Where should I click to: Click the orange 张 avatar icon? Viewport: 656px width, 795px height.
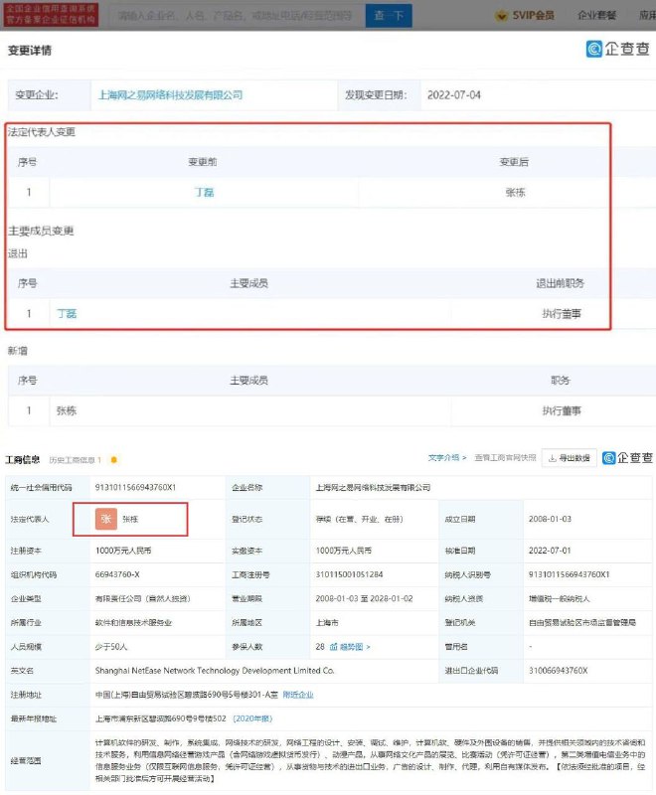point(106,519)
